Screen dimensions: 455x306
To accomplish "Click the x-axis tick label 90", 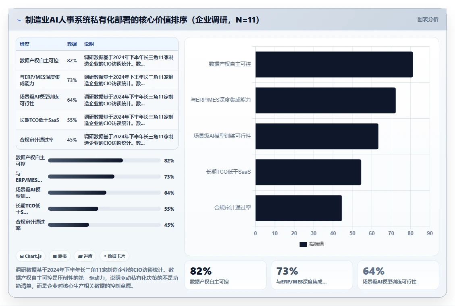I will [430, 233].
